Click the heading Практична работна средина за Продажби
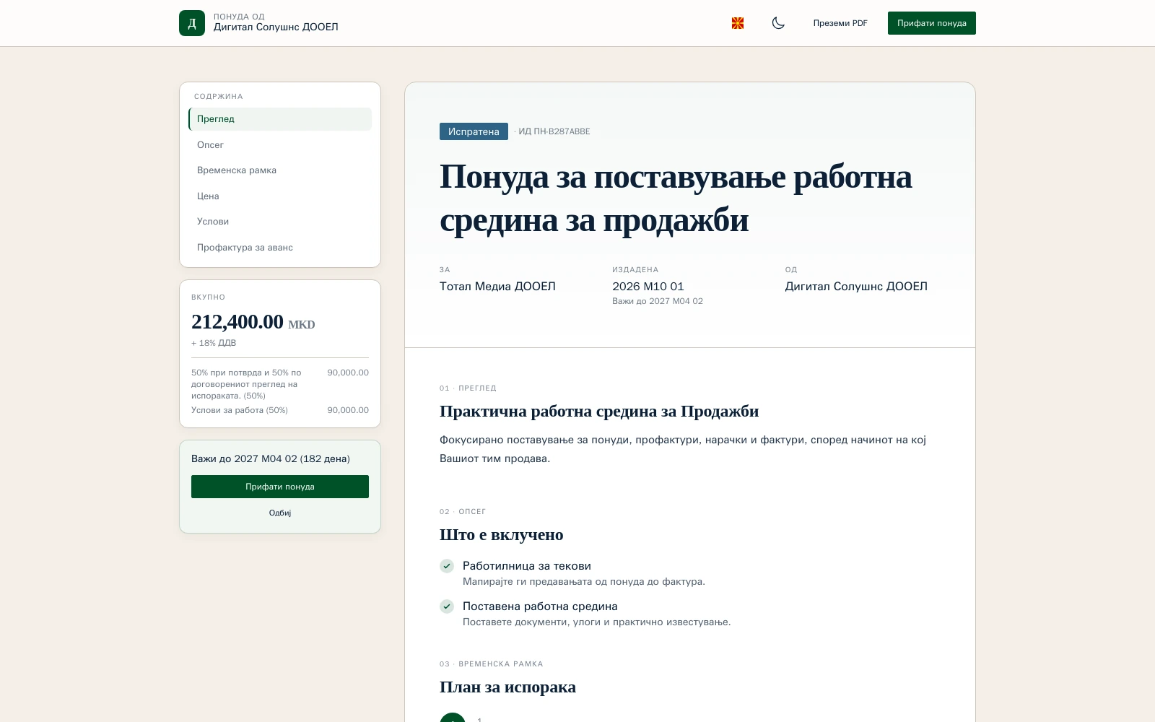Screen dimensions: 1155x722 click(x=599, y=412)
